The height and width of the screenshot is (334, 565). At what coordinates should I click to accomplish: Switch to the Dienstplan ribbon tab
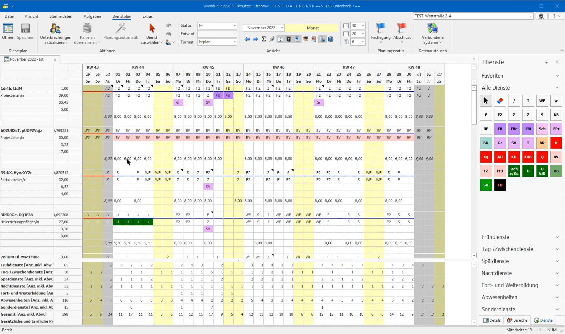click(122, 16)
